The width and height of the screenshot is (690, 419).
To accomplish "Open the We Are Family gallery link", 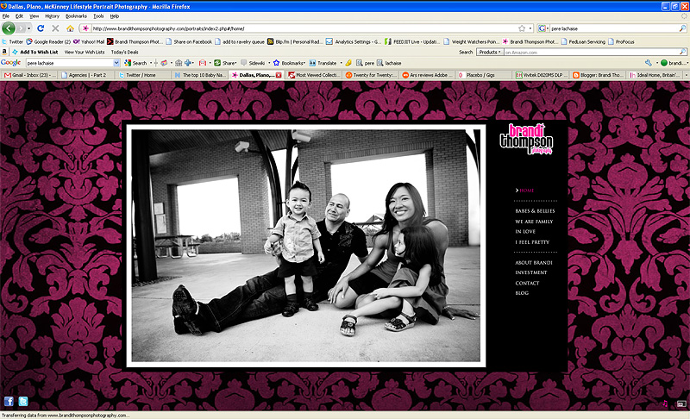I will [x=534, y=222].
